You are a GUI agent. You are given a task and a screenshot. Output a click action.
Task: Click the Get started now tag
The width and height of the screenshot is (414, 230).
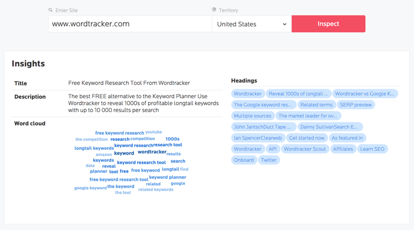point(307,138)
